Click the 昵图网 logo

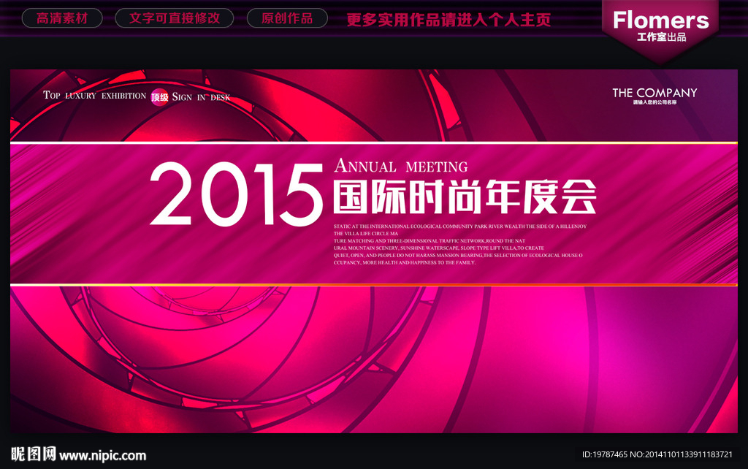[34, 454]
